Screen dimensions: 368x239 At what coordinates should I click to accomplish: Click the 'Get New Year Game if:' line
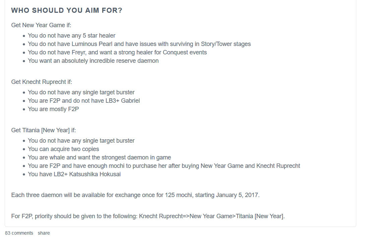pos(41,25)
